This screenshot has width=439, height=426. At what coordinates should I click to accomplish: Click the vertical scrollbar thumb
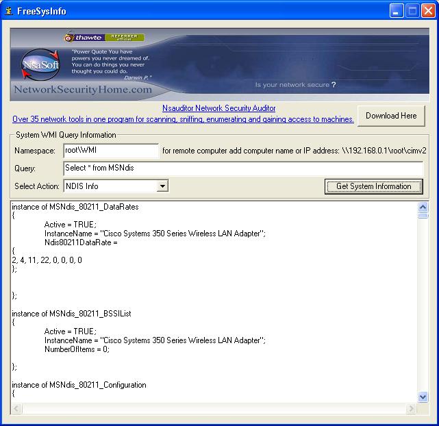click(423, 216)
